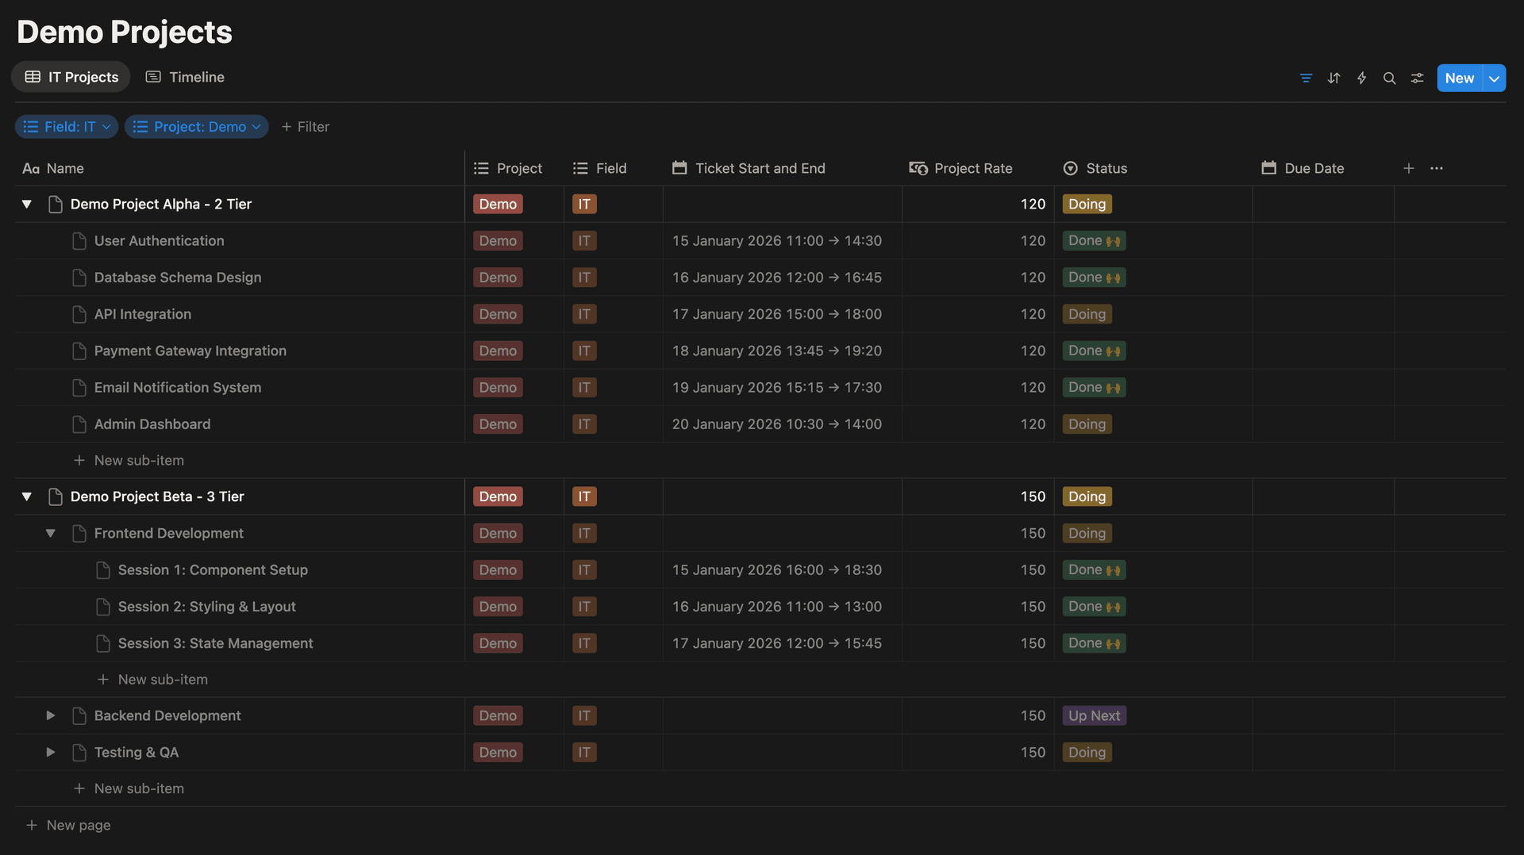
Task: Click the search magnifier icon
Action: [x=1389, y=78]
